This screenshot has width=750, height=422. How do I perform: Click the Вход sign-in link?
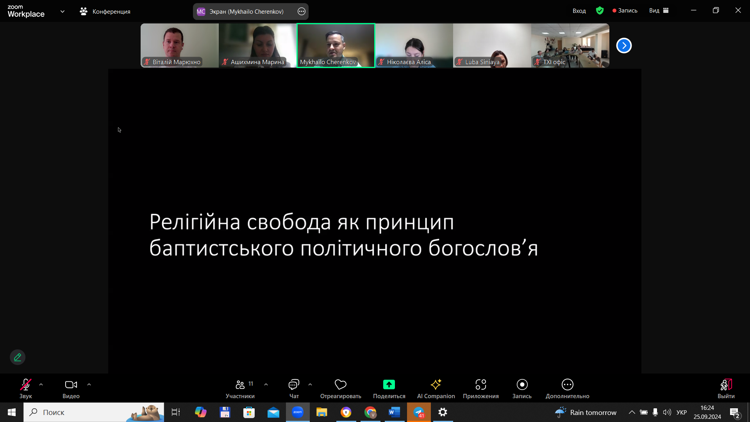pos(579,11)
